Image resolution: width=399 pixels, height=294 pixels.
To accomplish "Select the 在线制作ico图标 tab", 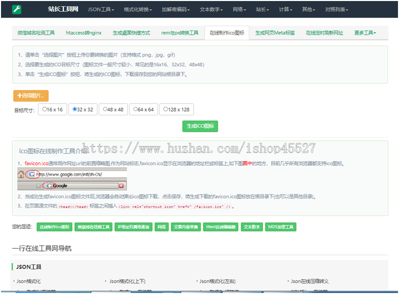I will click(x=227, y=33).
